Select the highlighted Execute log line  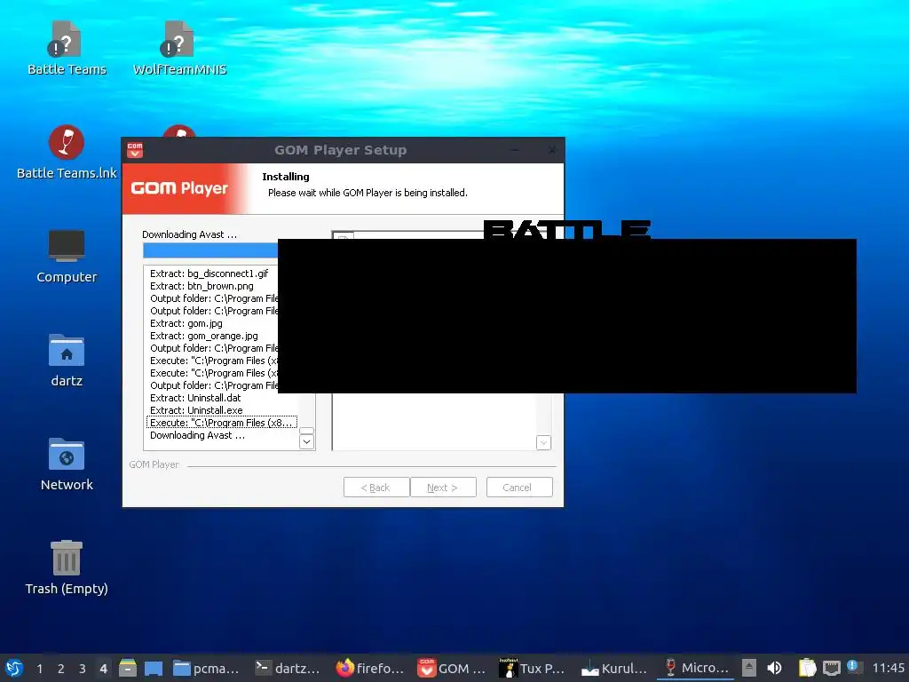[222, 423]
